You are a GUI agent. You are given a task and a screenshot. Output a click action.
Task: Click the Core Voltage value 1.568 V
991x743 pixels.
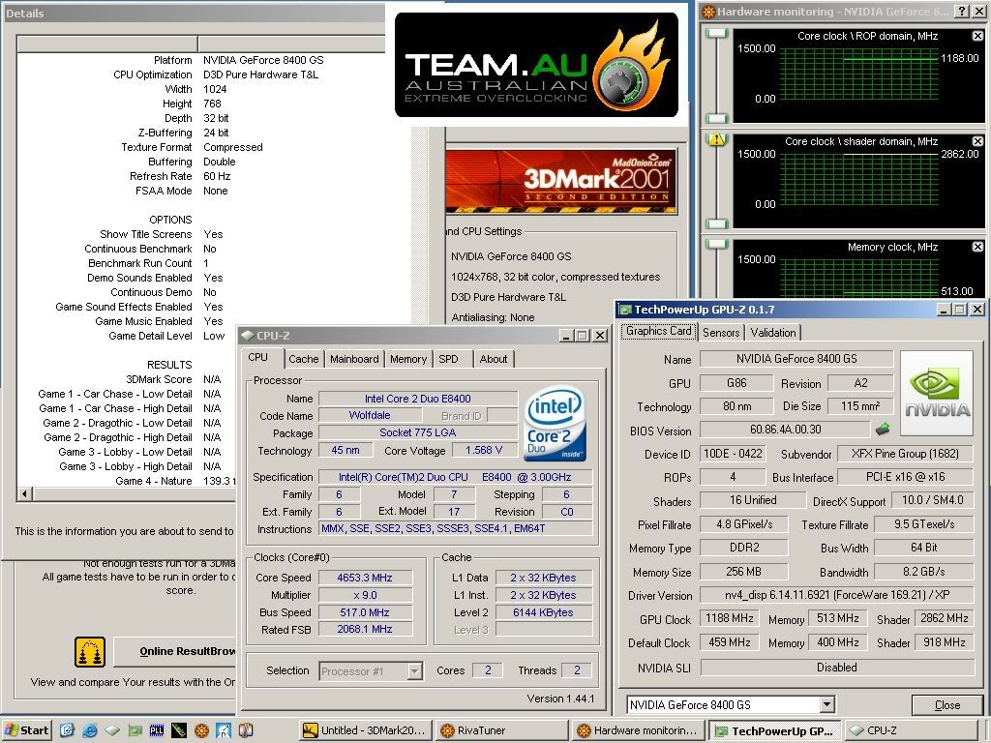[484, 451]
